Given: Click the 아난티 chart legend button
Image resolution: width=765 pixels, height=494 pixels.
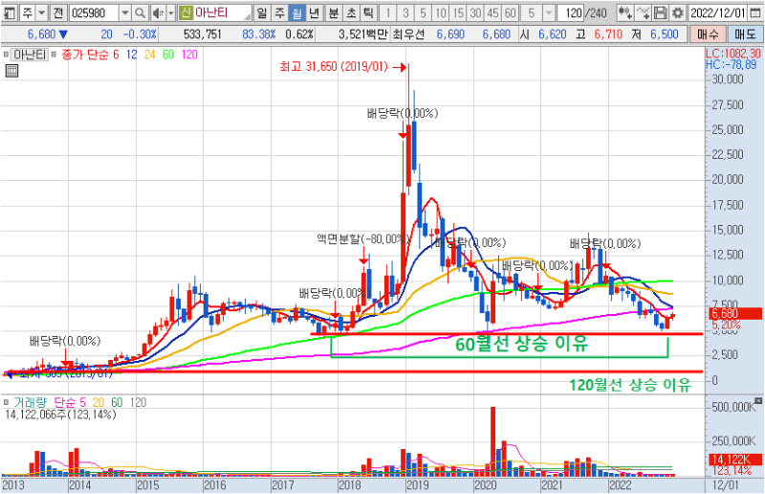Looking at the screenshot, I should click(x=30, y=55).
